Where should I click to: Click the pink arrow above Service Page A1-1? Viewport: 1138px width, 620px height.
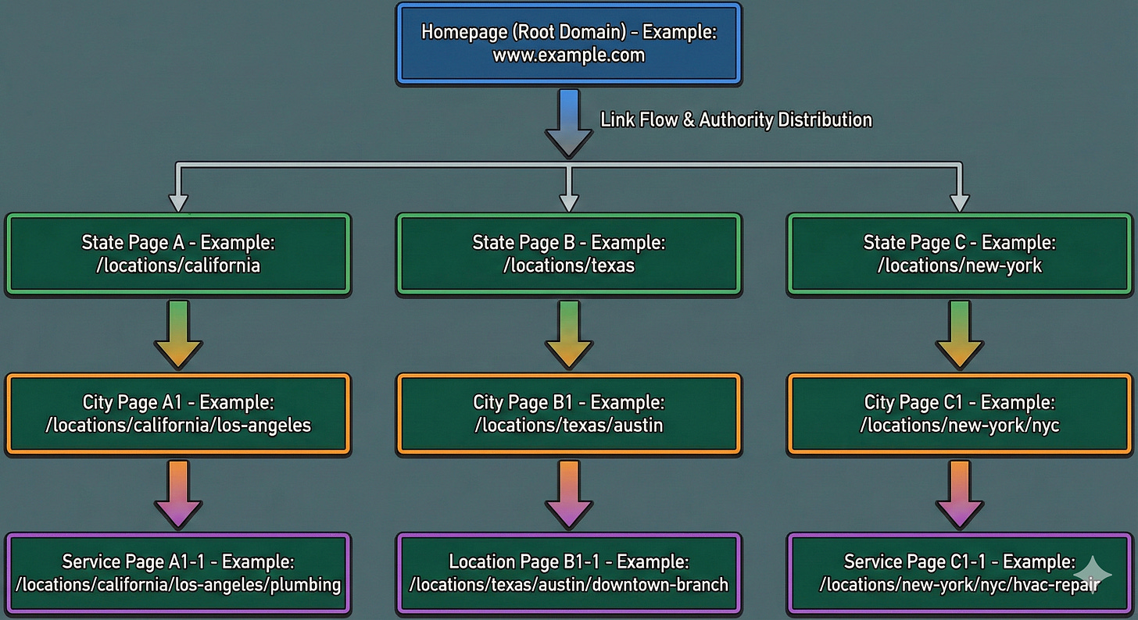177,494
